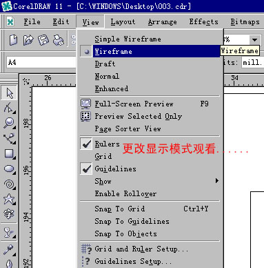The image size is (264, 268).
Task: Select the Ellipse tool
Action: [x=9, y=169]
